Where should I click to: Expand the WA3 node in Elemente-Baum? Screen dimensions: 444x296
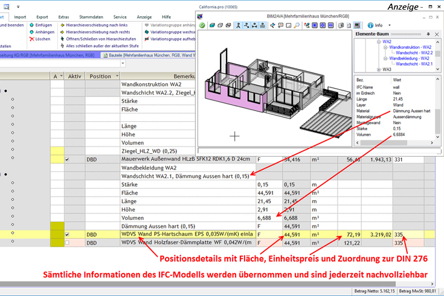(x=379, y=69)
